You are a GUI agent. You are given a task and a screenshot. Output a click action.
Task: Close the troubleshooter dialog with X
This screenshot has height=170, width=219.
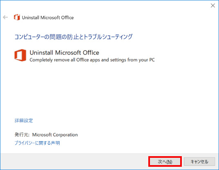213,6
